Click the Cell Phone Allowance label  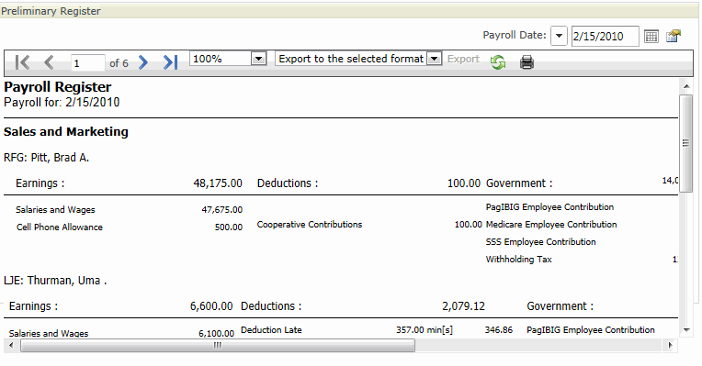pos(60,227)
